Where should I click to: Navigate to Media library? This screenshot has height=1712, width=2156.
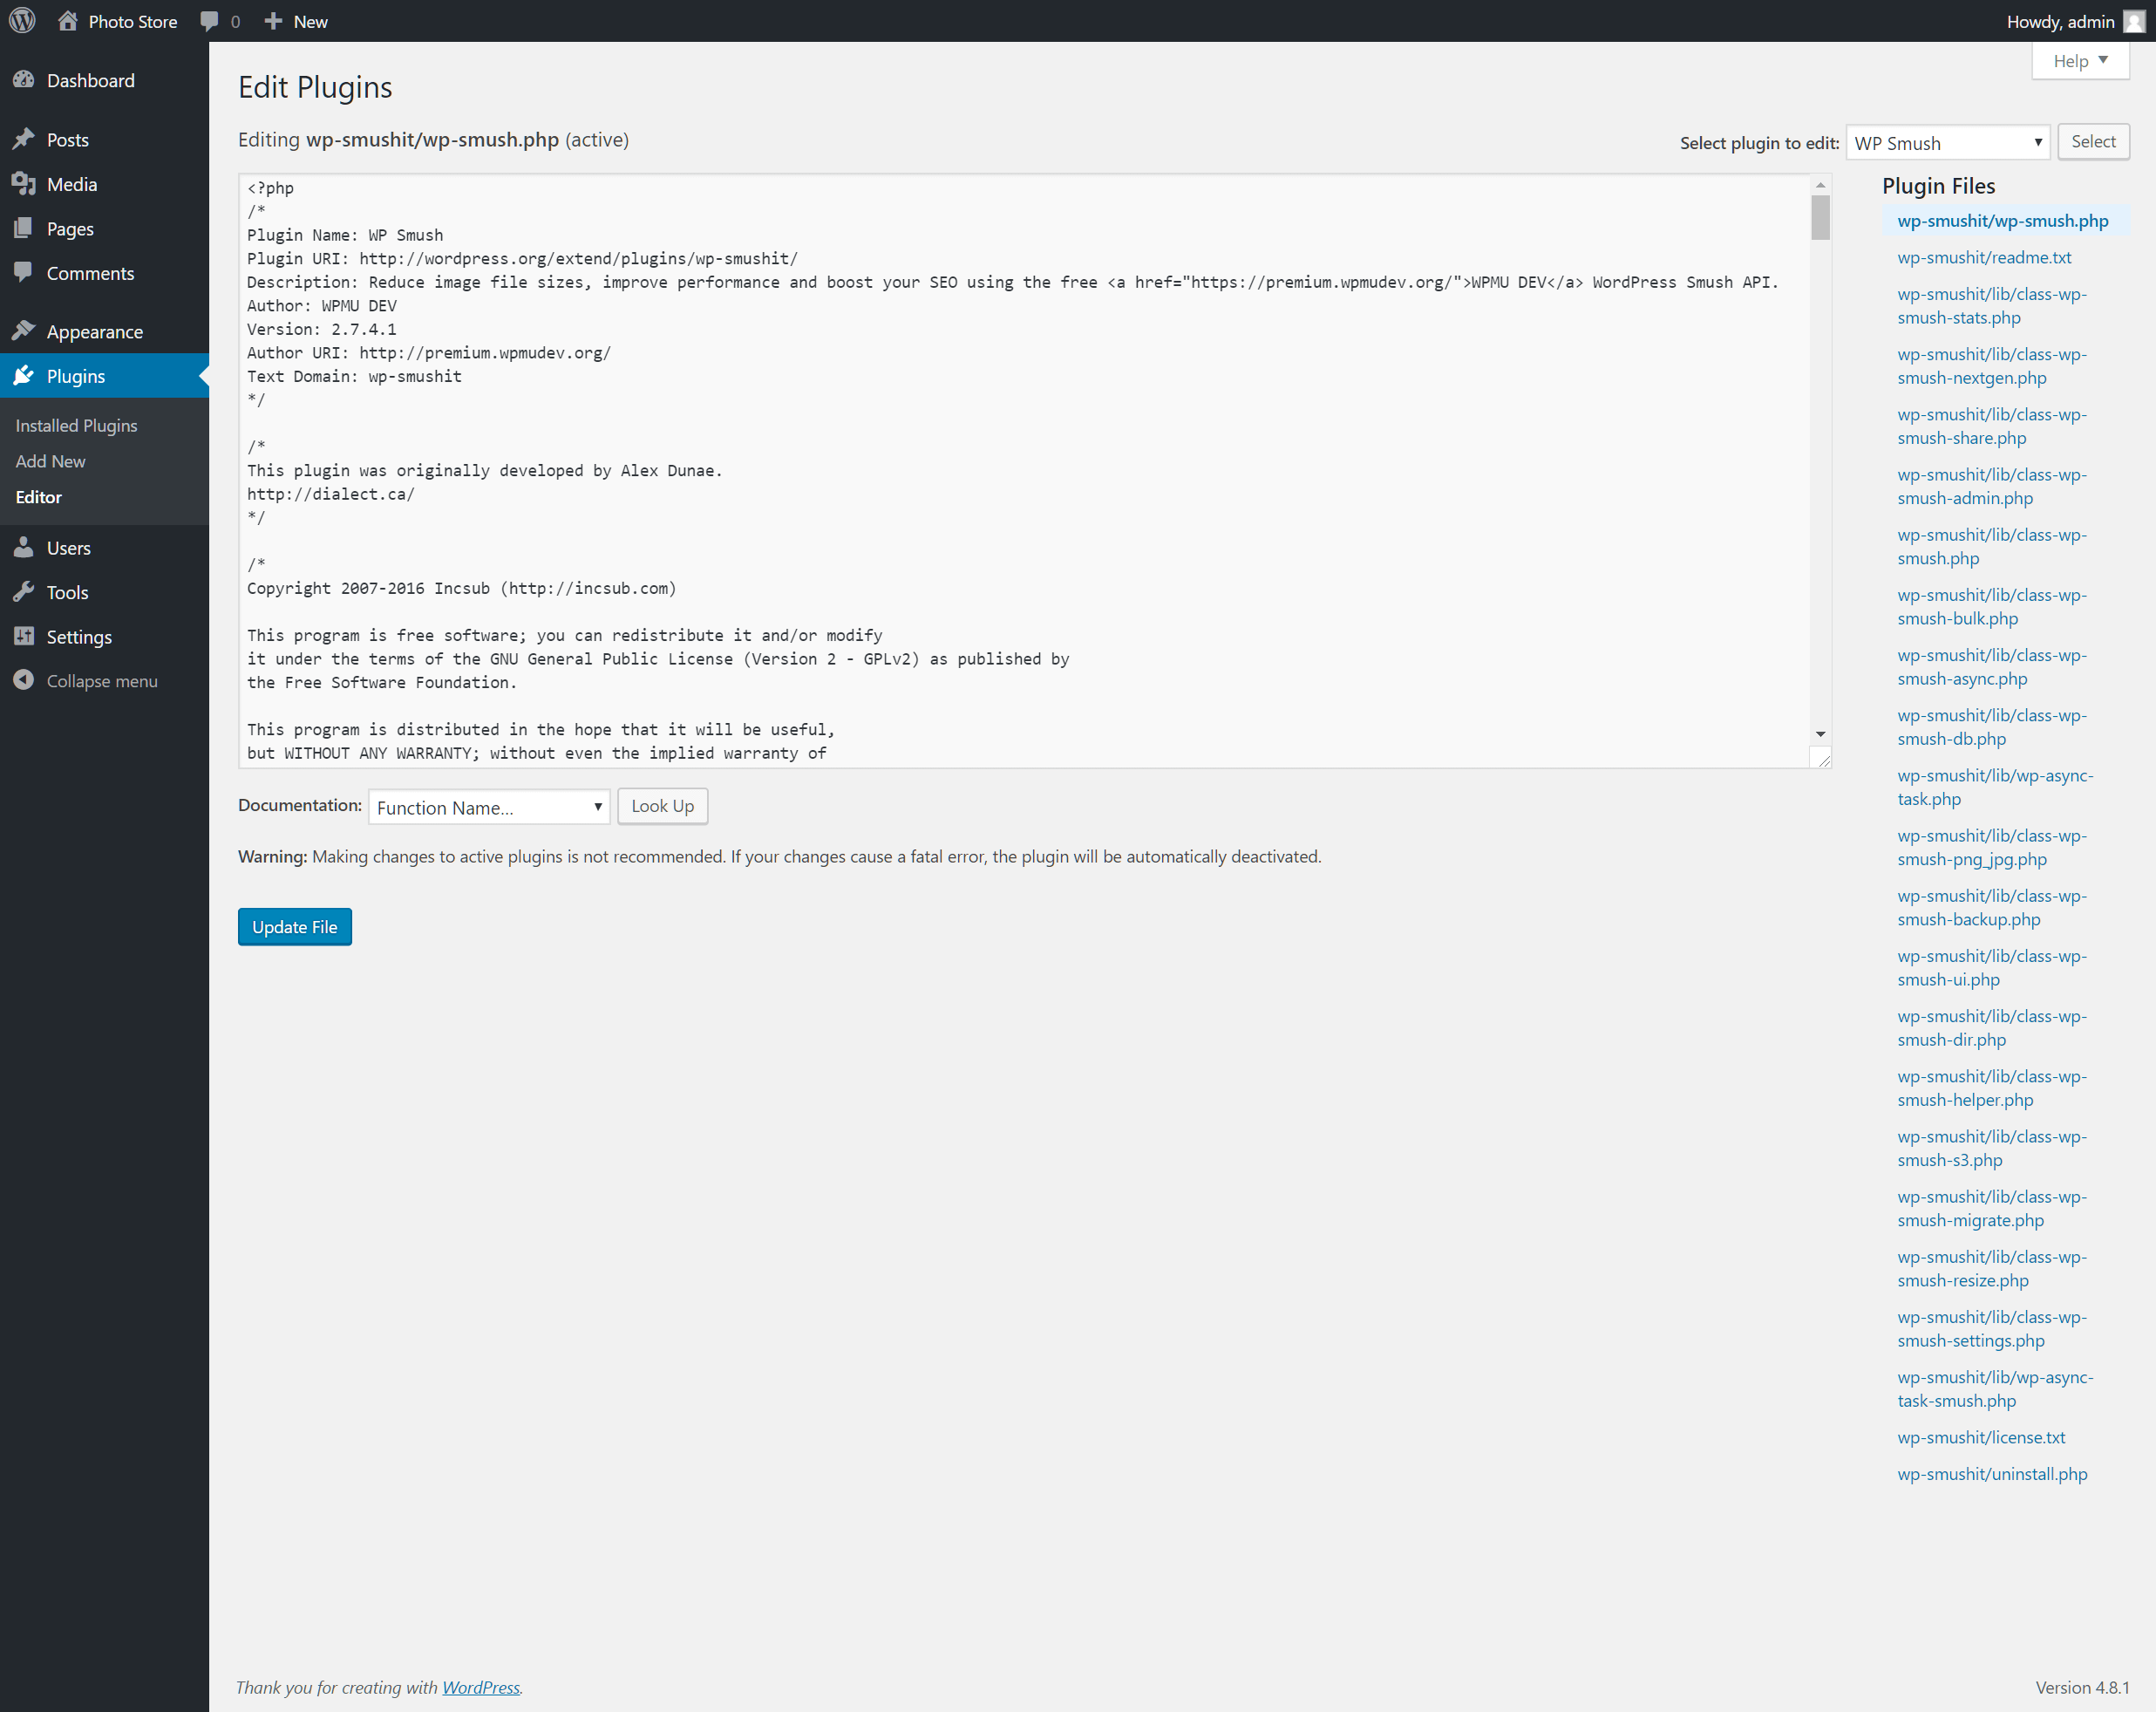[x=71, y=184]
